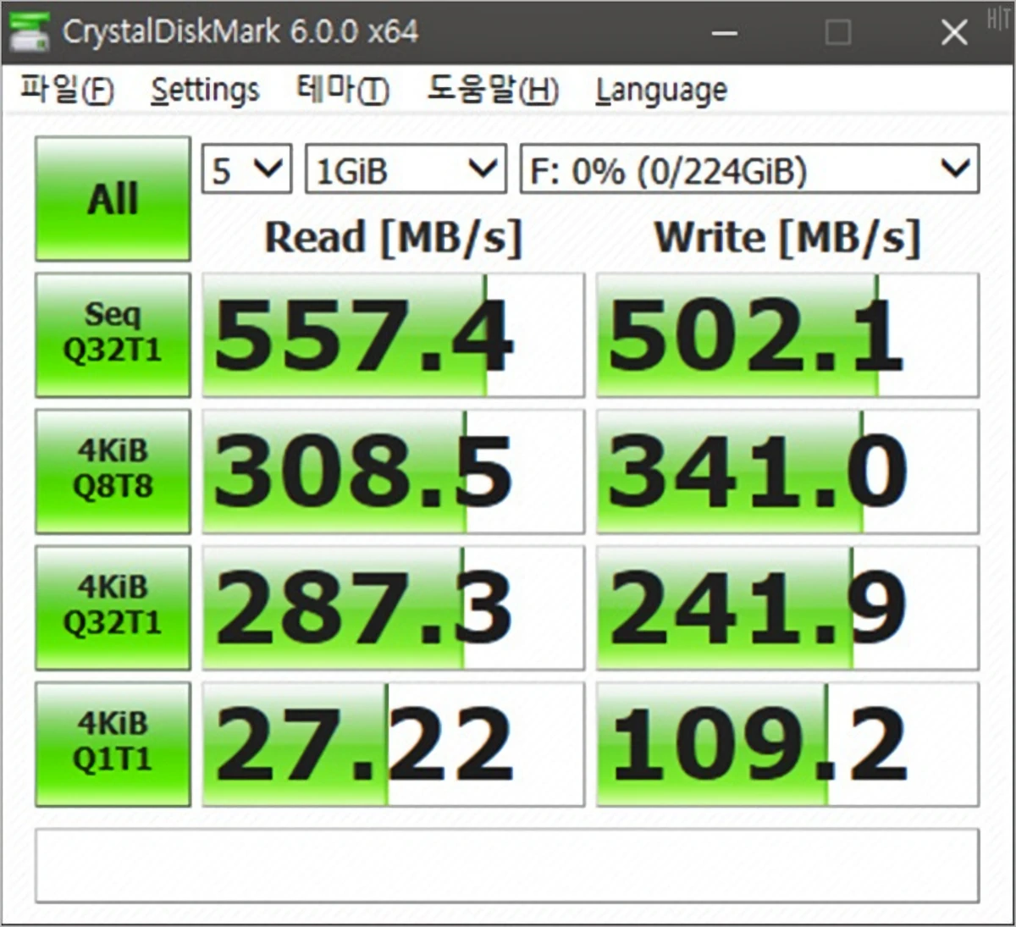Click the empty comment field at bottom
This screenshot has width=1016, height=927.
point(507,865)
